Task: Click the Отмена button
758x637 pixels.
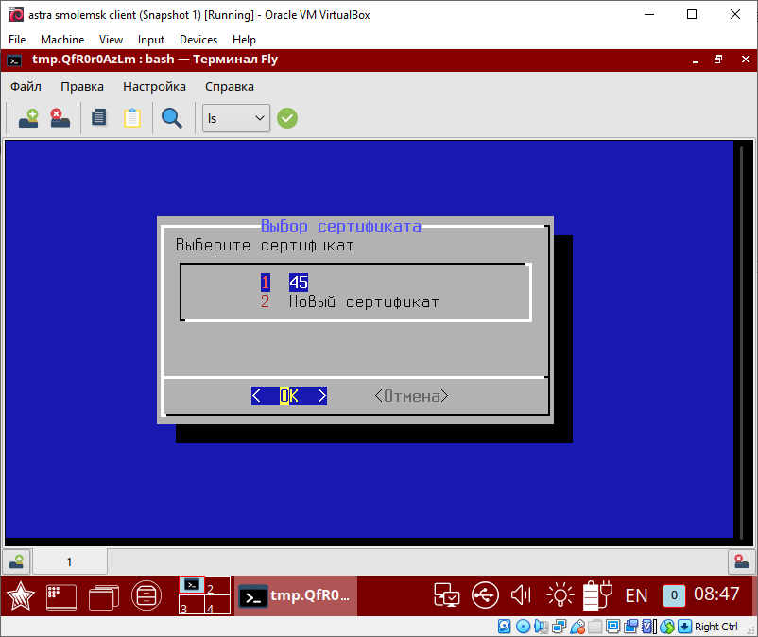Action: tap(411, 396)
